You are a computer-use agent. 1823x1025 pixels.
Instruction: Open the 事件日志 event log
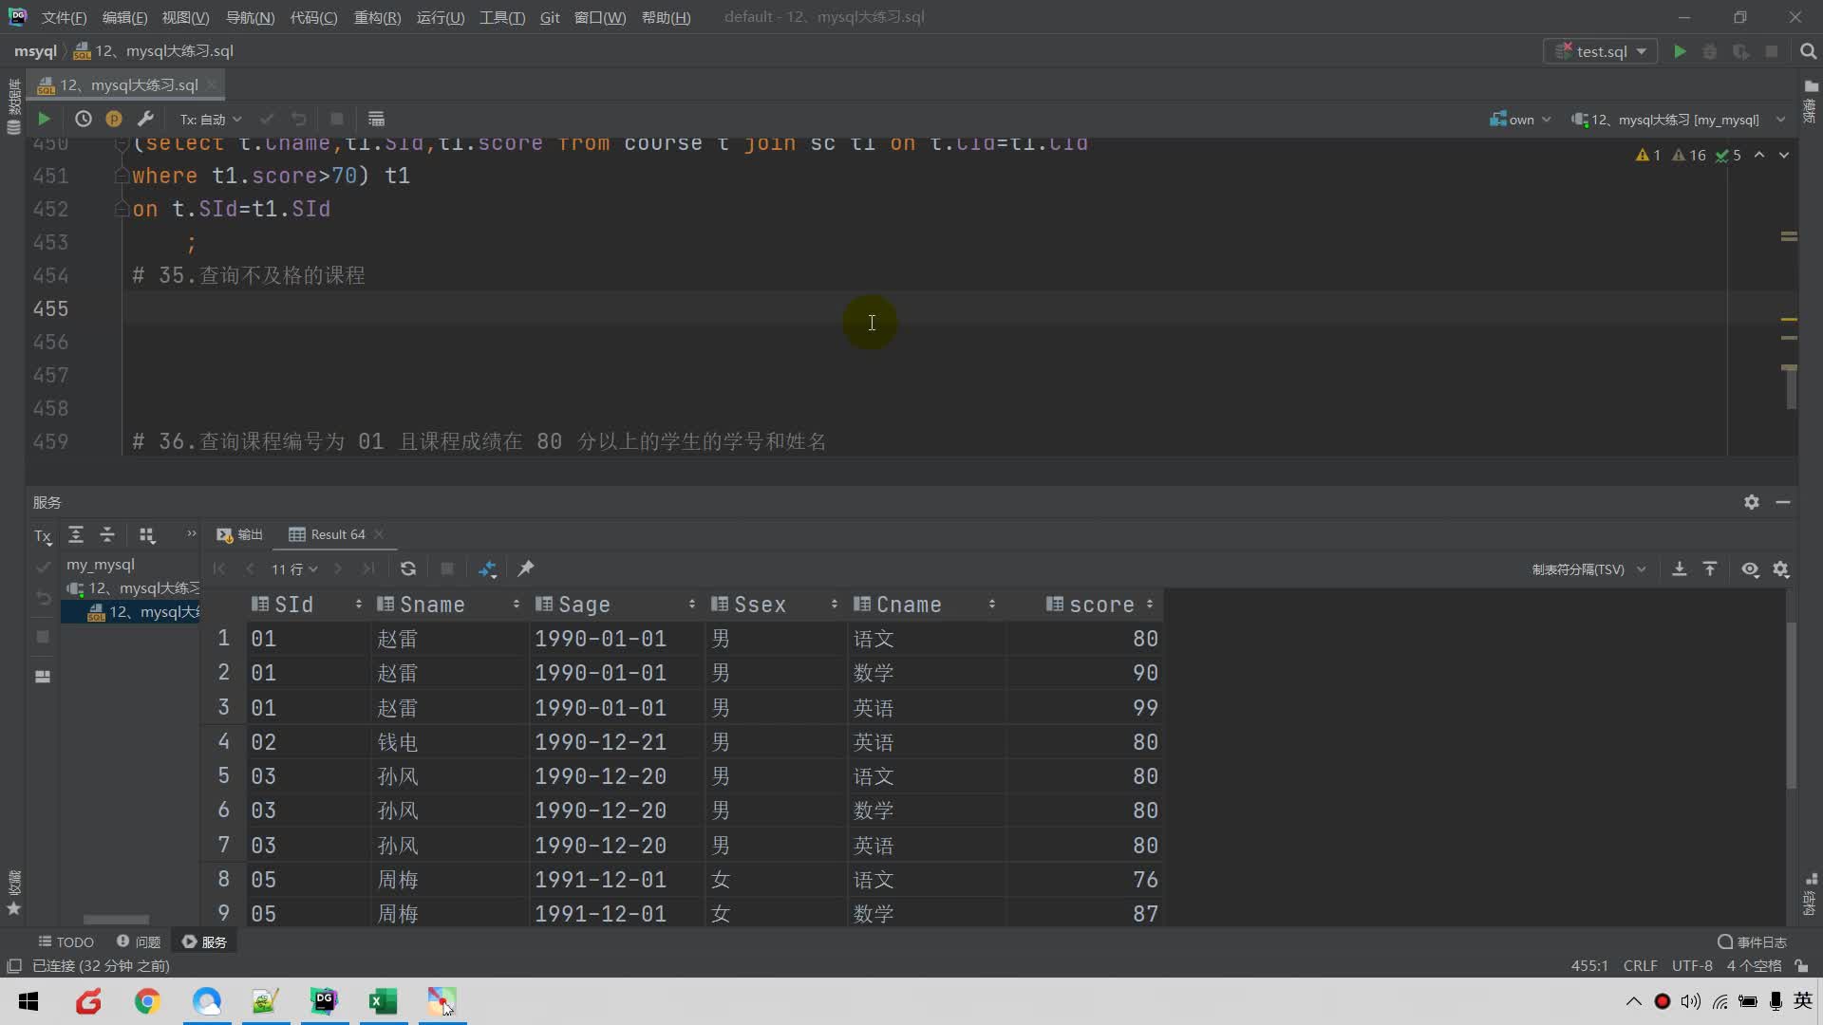[x=1752, y=941]
